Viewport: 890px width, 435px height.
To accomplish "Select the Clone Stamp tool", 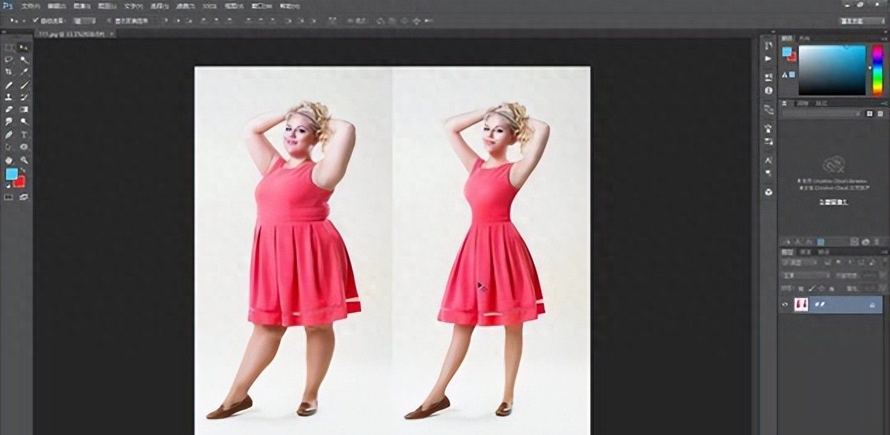I will (x=8, y=97).
